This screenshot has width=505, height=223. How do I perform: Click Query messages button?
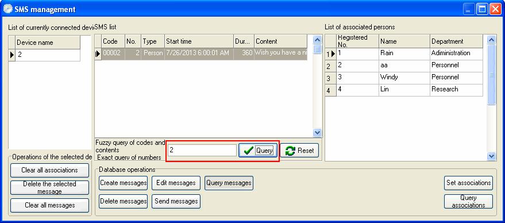(229, 183)
